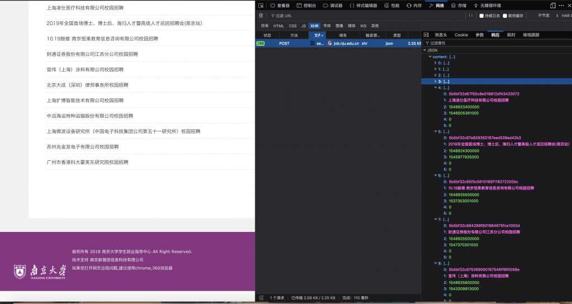Collapse JSON array item 6
Screen dimensions: 572x304
tap(435, 175)
